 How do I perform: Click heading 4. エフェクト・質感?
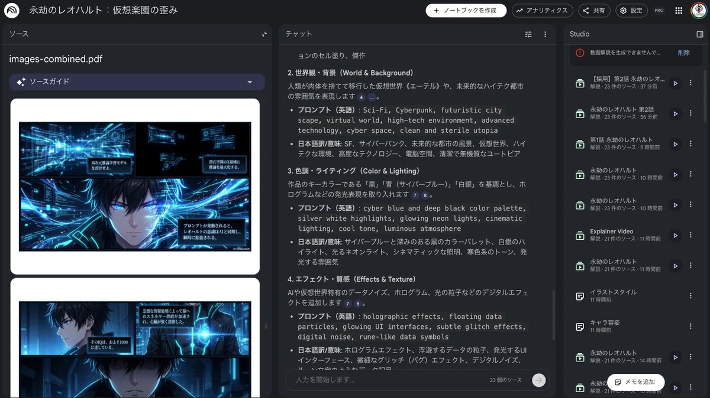click(x=351, y=279)
